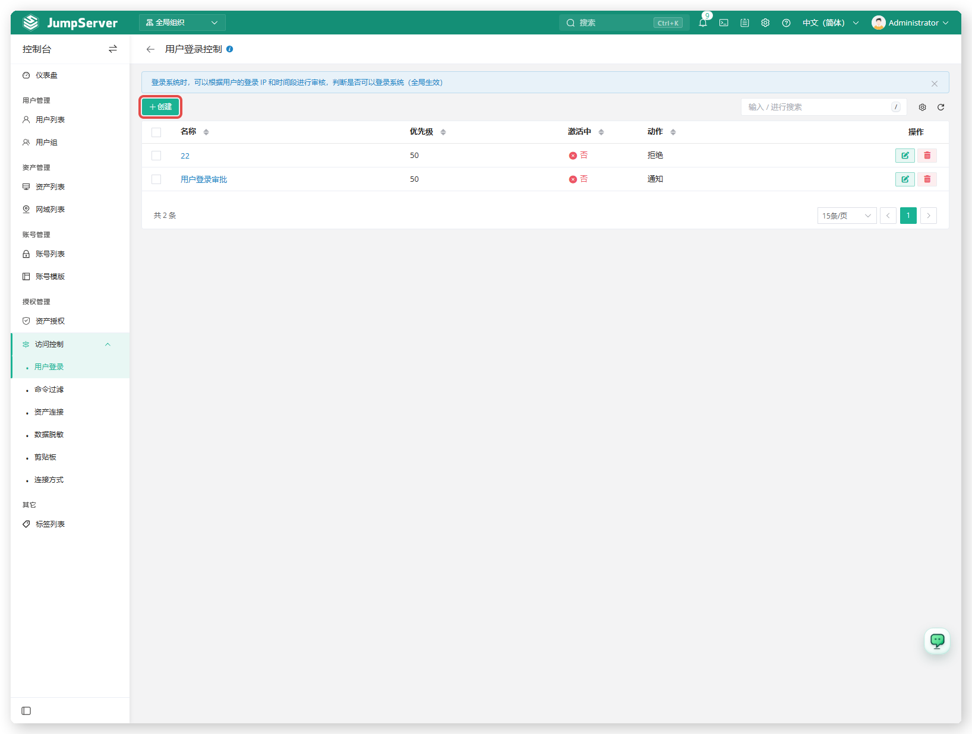Collapse the sidebar with bottom panel icon
Viewport: 972px width, 734px height.
coord(26,711)
